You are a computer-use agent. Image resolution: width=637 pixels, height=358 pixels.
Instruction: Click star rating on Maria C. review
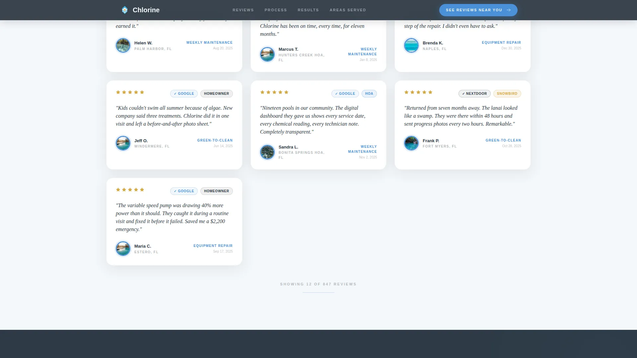pos(130,190)
